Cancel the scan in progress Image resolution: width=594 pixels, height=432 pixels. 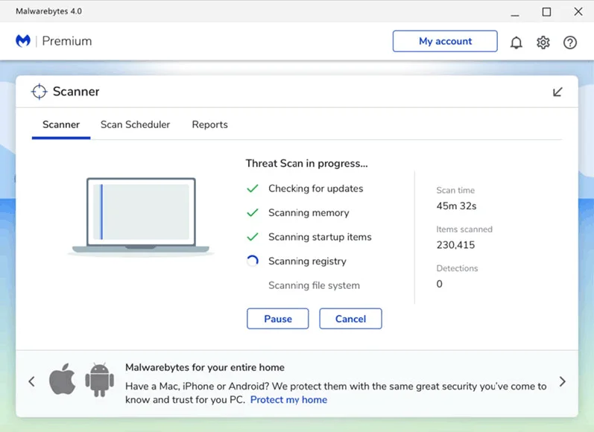[350, 319]
